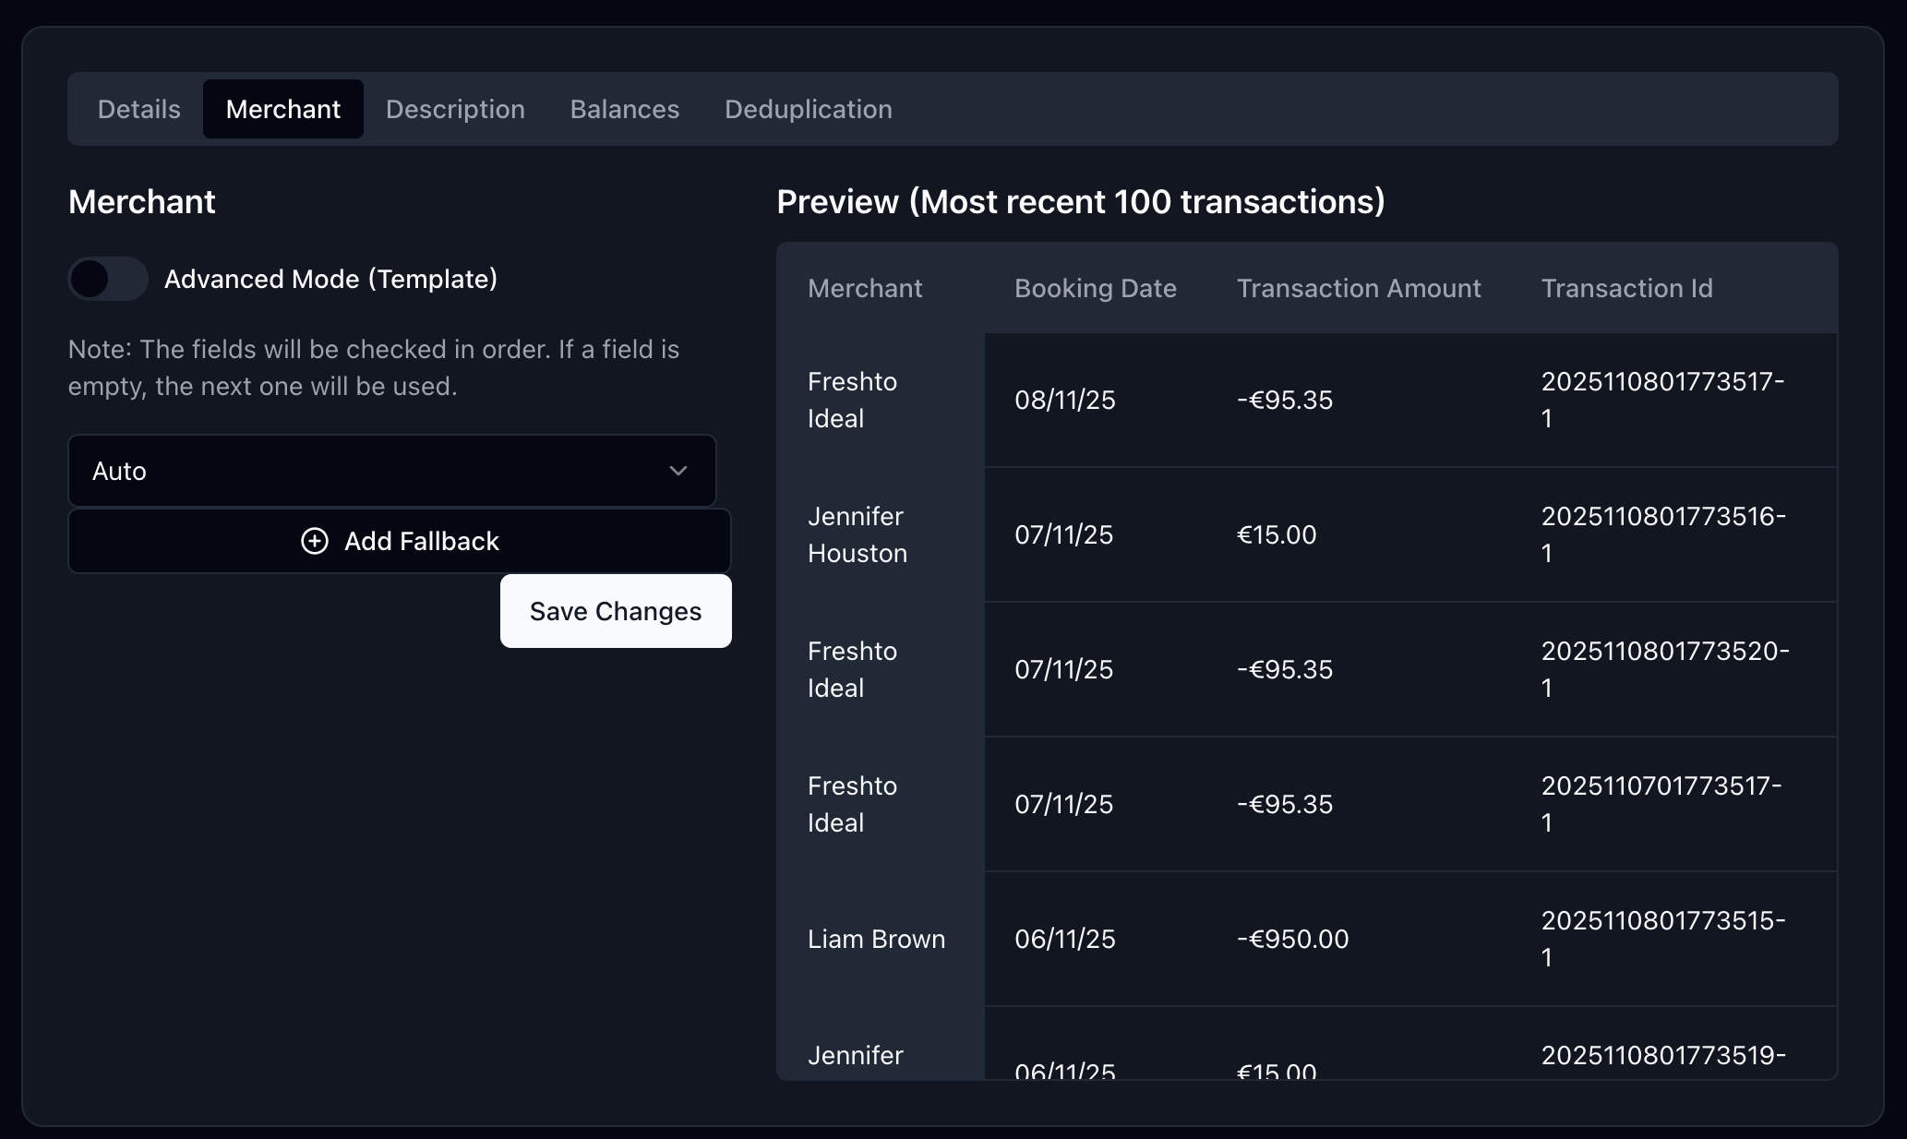
Task: Switch to the Details tab
Action: tap(138, 109)
